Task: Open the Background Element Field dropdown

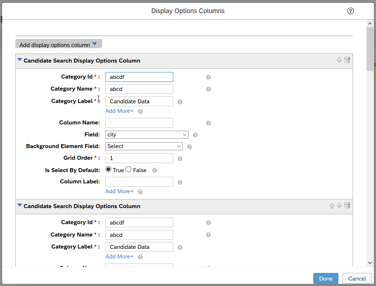Action: (x=144, y=146)
